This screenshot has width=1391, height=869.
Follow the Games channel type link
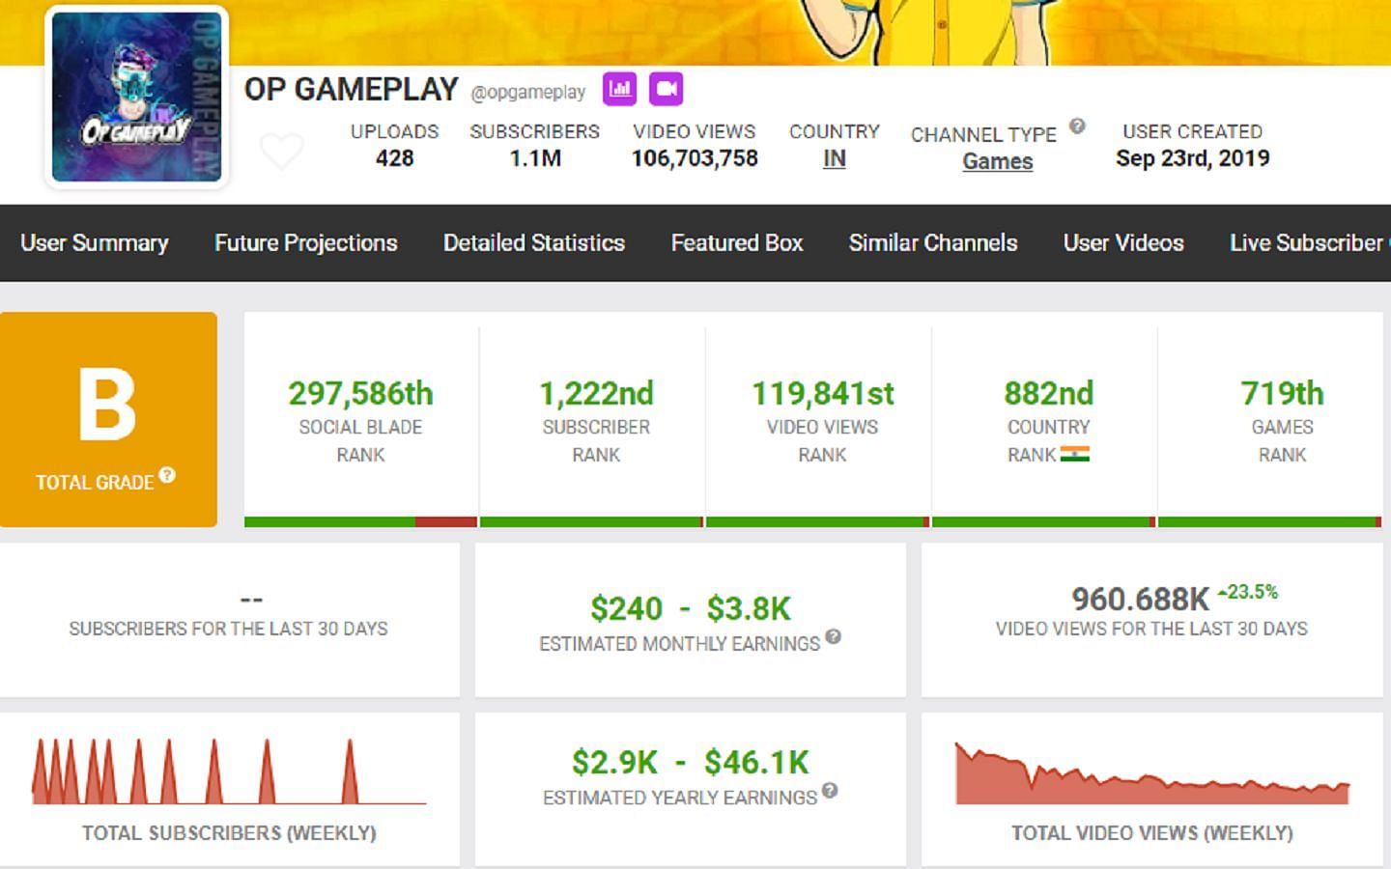pyautogui.click(x=998, y=161)
